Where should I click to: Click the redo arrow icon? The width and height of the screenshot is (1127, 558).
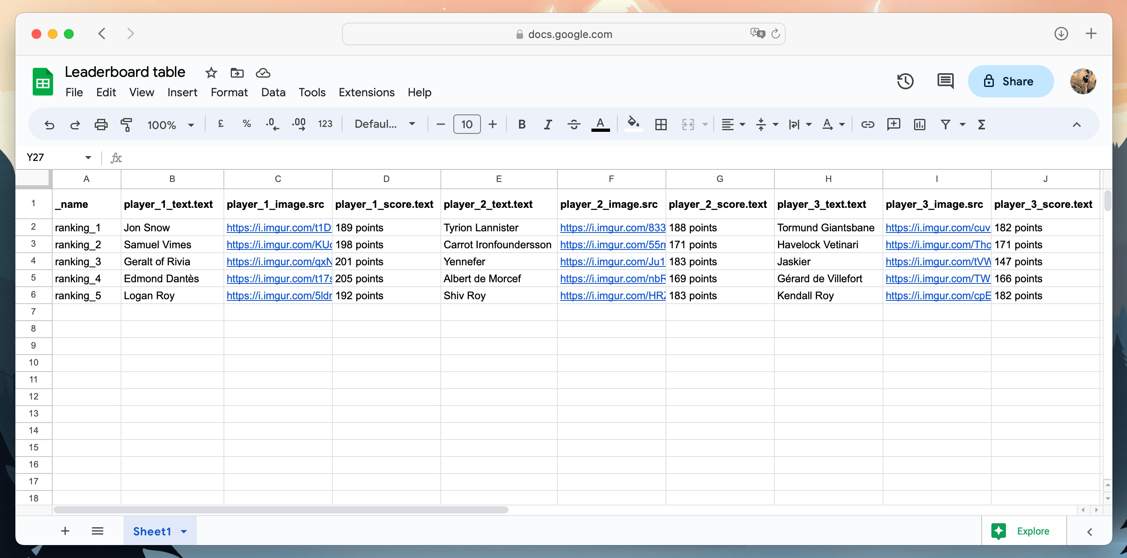coord(75,125)
